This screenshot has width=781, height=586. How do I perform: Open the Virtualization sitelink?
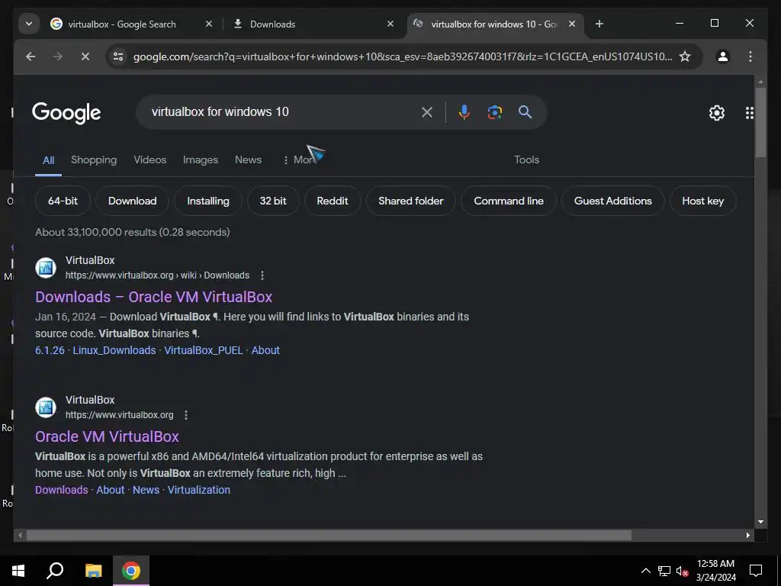pyautogui.click(x=199, y=490)
